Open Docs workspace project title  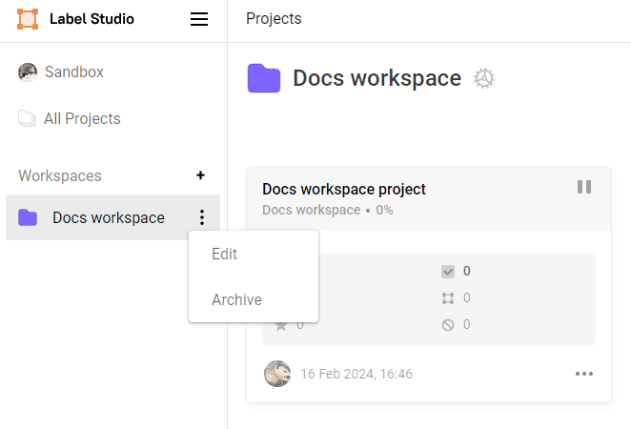pos(343,189)
